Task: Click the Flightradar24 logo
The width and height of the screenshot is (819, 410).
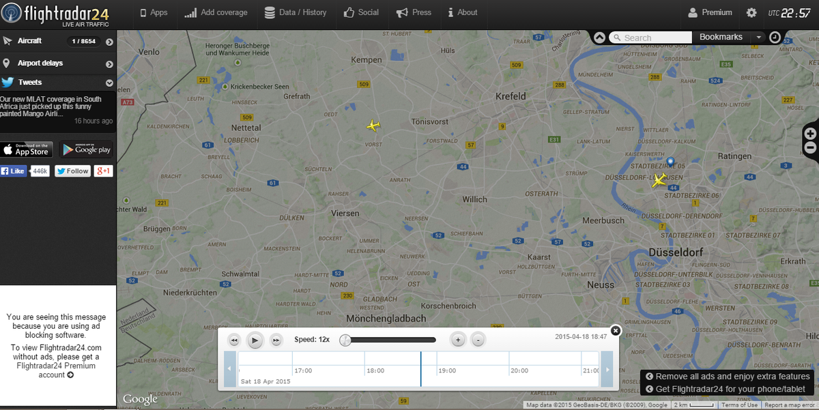Action: 56,14
